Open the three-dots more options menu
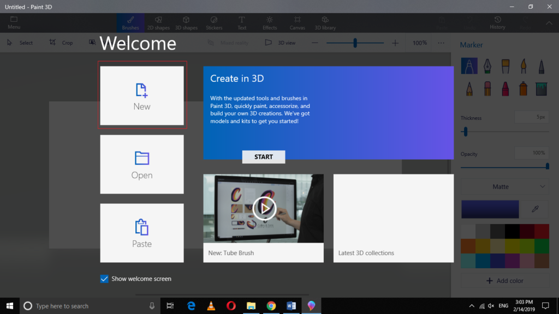The width and height of the screenshot is (559, 314). [x=441, y=43]
